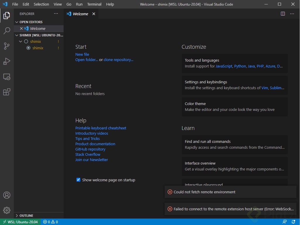
Task: Click errors and warnings count in status bar
Action: click(x=50, y=222)
